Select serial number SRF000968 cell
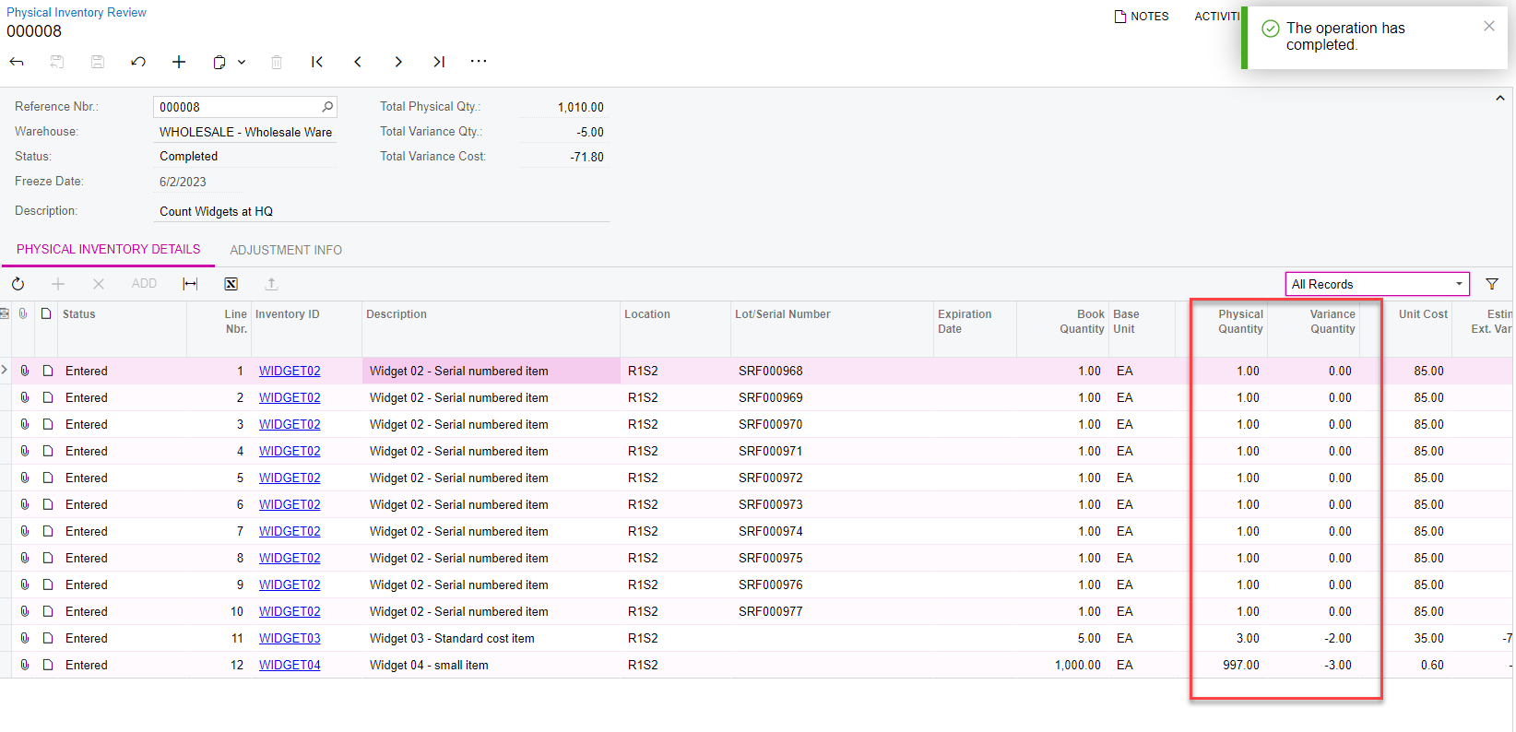This screenshot has height=732, width=1516. point(832,371)
